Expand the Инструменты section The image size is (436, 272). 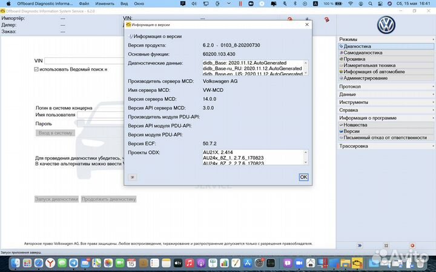[386, 102]
